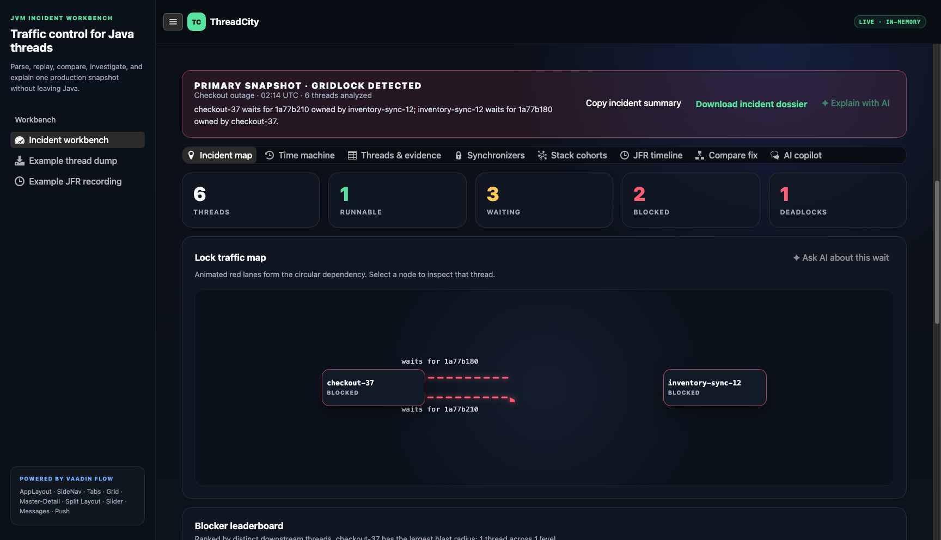This screenshot has width=941, height=540.
Task: Download incident dossier
Action: [751, 104]
